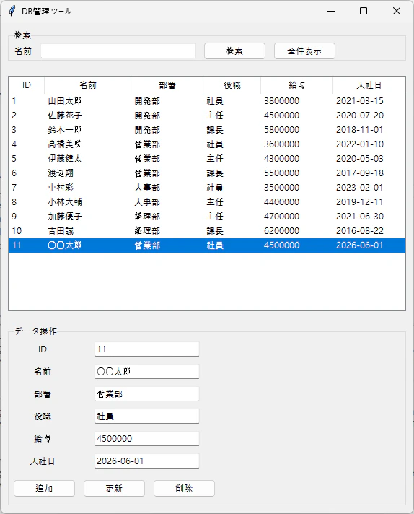The width and height of the screenshot is (414, 514).
Task: Click the 名前 column header
Action: coord(88,85)
